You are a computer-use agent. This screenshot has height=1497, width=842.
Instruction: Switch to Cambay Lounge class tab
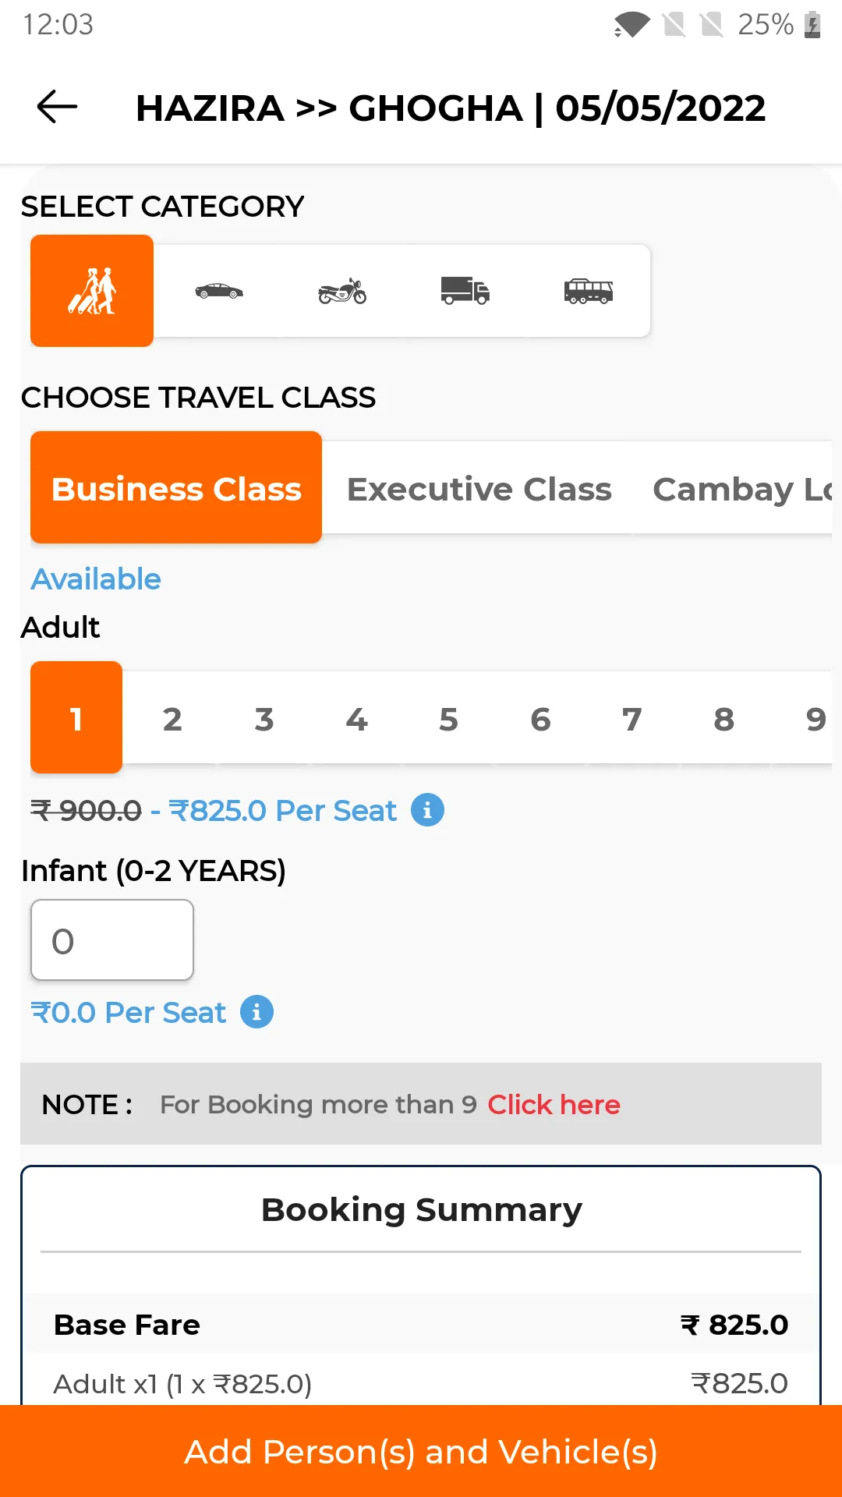pyautogui.click(x=742, y=488)
